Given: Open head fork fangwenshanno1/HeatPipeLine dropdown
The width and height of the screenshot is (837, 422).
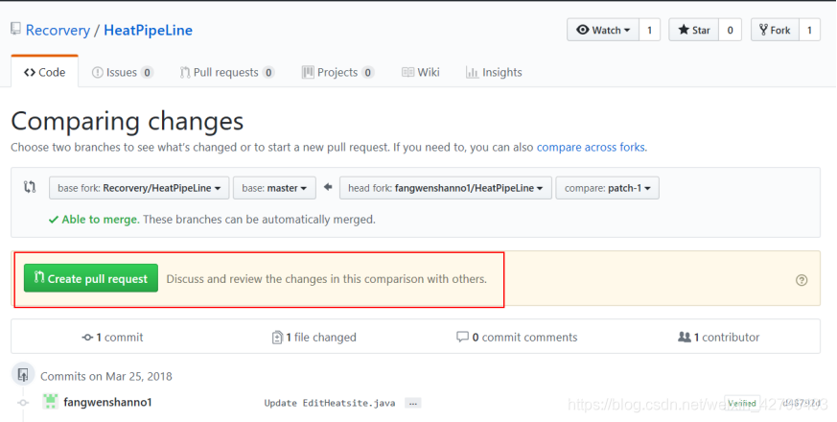Looking at the screenshot, I should (446, 188).
